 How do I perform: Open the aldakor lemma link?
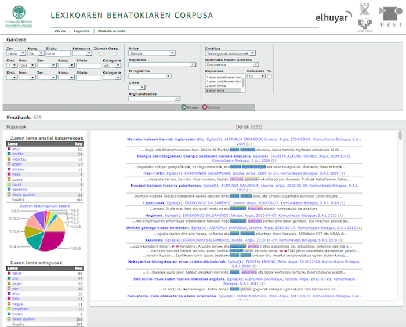click(19, 169)
